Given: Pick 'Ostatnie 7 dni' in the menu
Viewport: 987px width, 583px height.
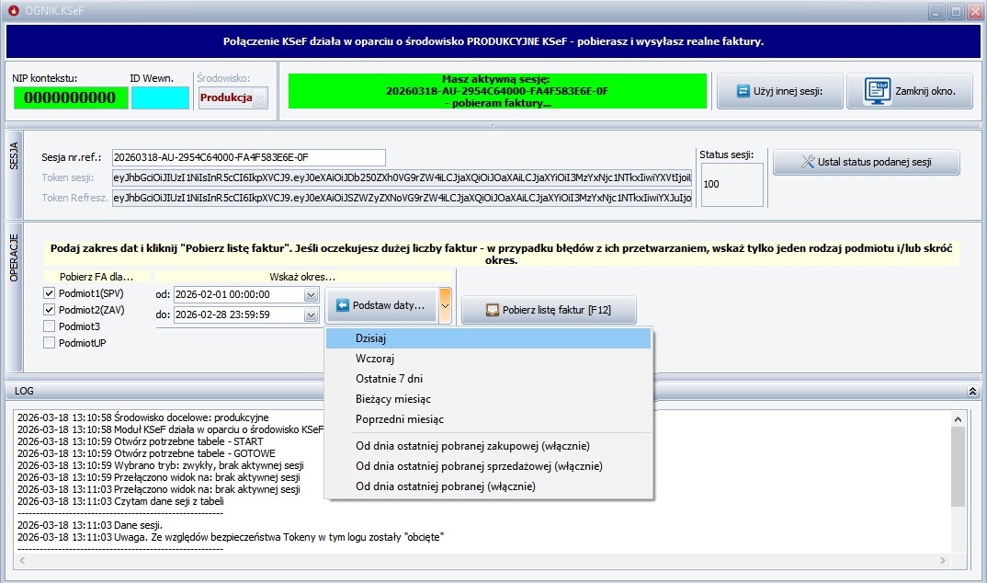Looking at the screenshot, I should [389, 379].
